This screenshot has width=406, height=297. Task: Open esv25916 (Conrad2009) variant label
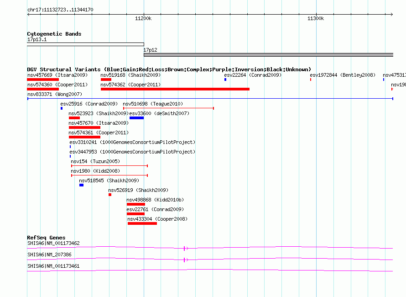89,104
